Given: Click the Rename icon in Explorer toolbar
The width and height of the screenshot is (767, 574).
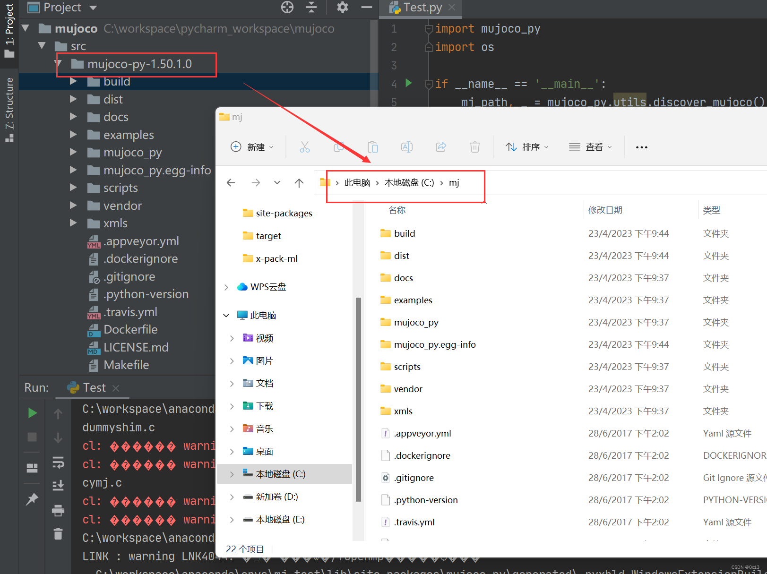Looking at the screenshot, I should pos(407,147).
